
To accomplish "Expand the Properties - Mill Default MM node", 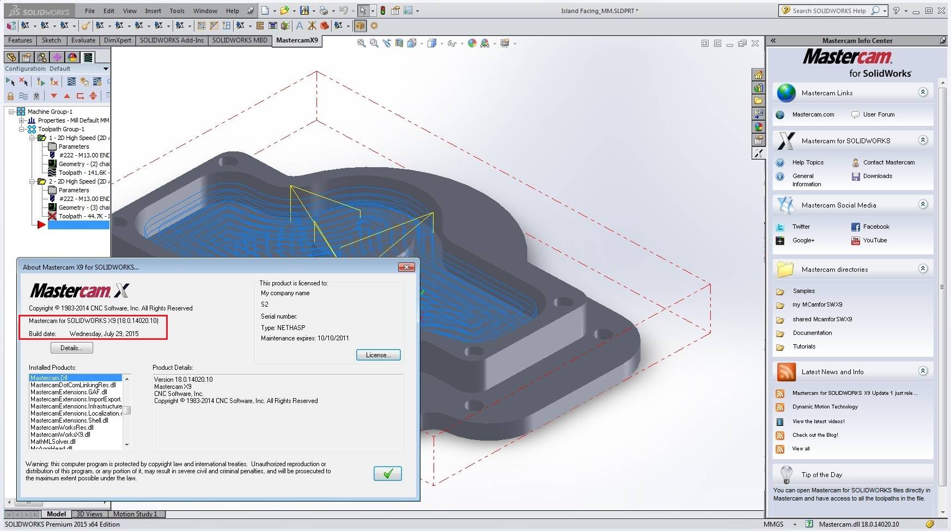I will pos(21,120).
